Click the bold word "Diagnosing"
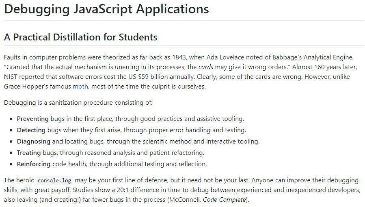This screenshot has height=207, width=365. 34,142
